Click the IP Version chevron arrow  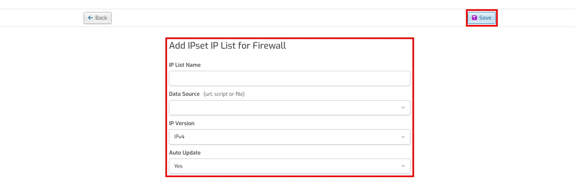click(403, 137)
